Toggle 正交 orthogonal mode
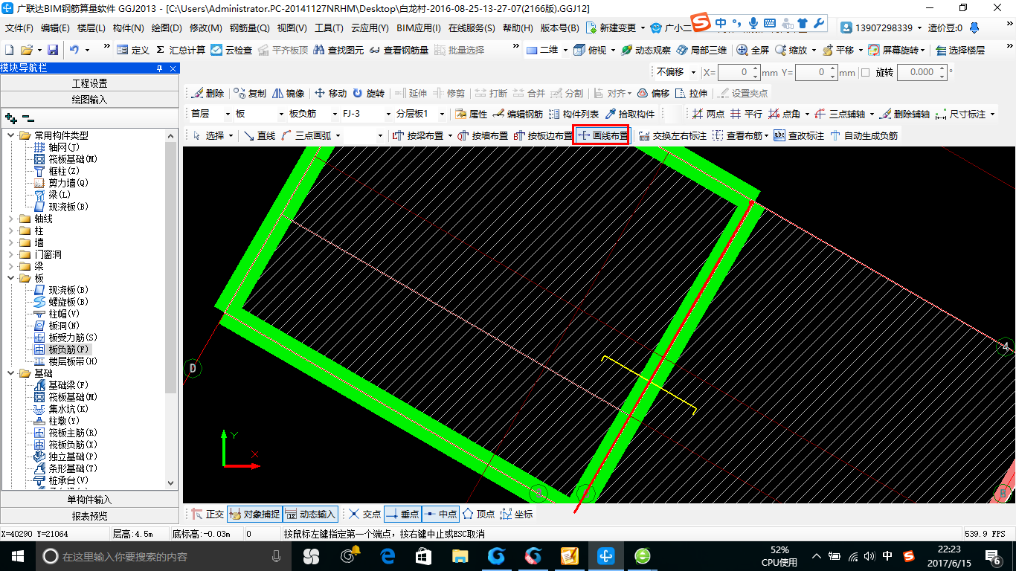Screen dimensions: 1016x571 pyautogui.click(x=208, y=514)
